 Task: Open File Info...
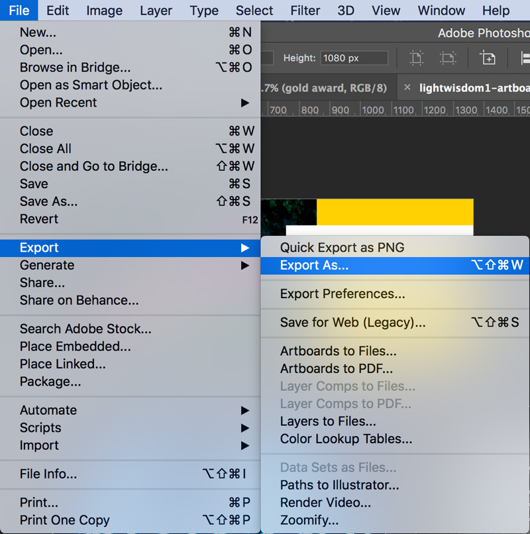click(130, 474)
